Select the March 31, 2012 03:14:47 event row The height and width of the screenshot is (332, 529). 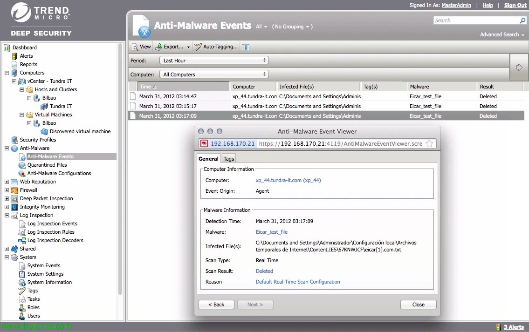coord(326,96)
